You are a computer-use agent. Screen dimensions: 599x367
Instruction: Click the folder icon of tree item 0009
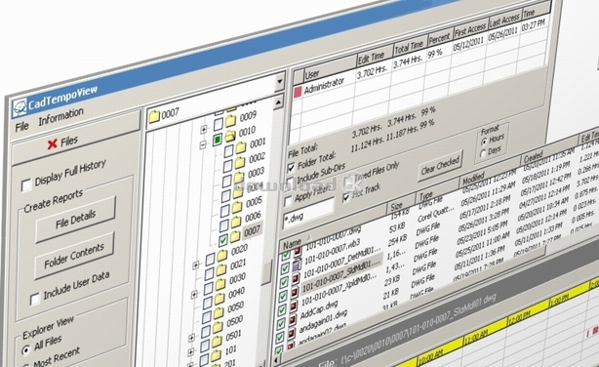point(230,121)
